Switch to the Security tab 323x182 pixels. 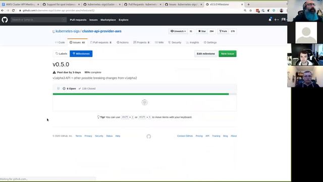click(175, 42)
